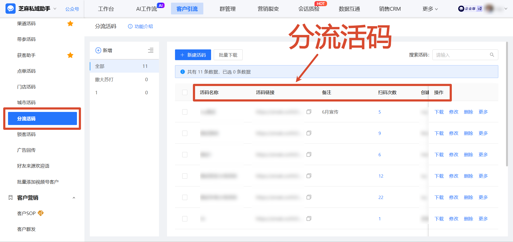The width and height of the screenshot is (513, 242).
Task: Open 更多 actions in the row with 9 scans
Action: point(483,133)
